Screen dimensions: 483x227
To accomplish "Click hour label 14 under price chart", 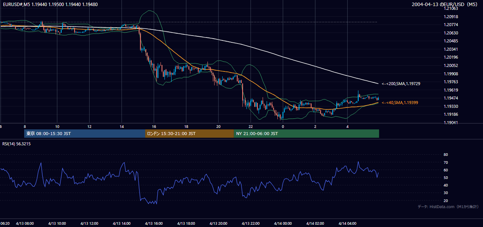I will pos(121,126).
